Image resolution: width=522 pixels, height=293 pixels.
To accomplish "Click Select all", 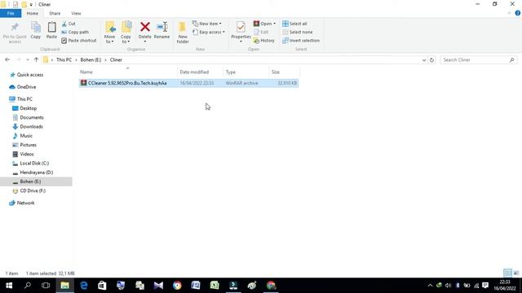I will (x=294, y=24).
